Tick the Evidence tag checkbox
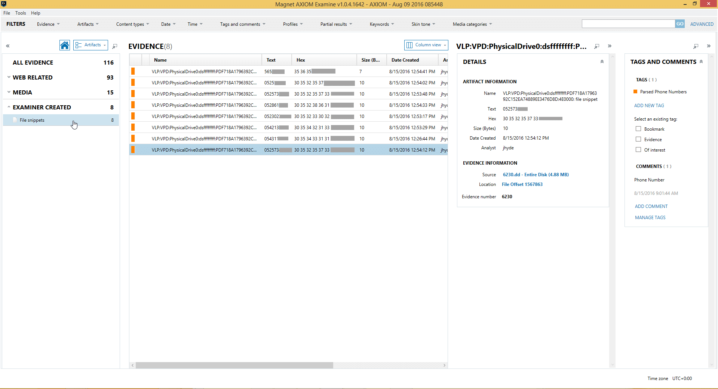This screenshot has width=718, height=389. pos(638,139)
